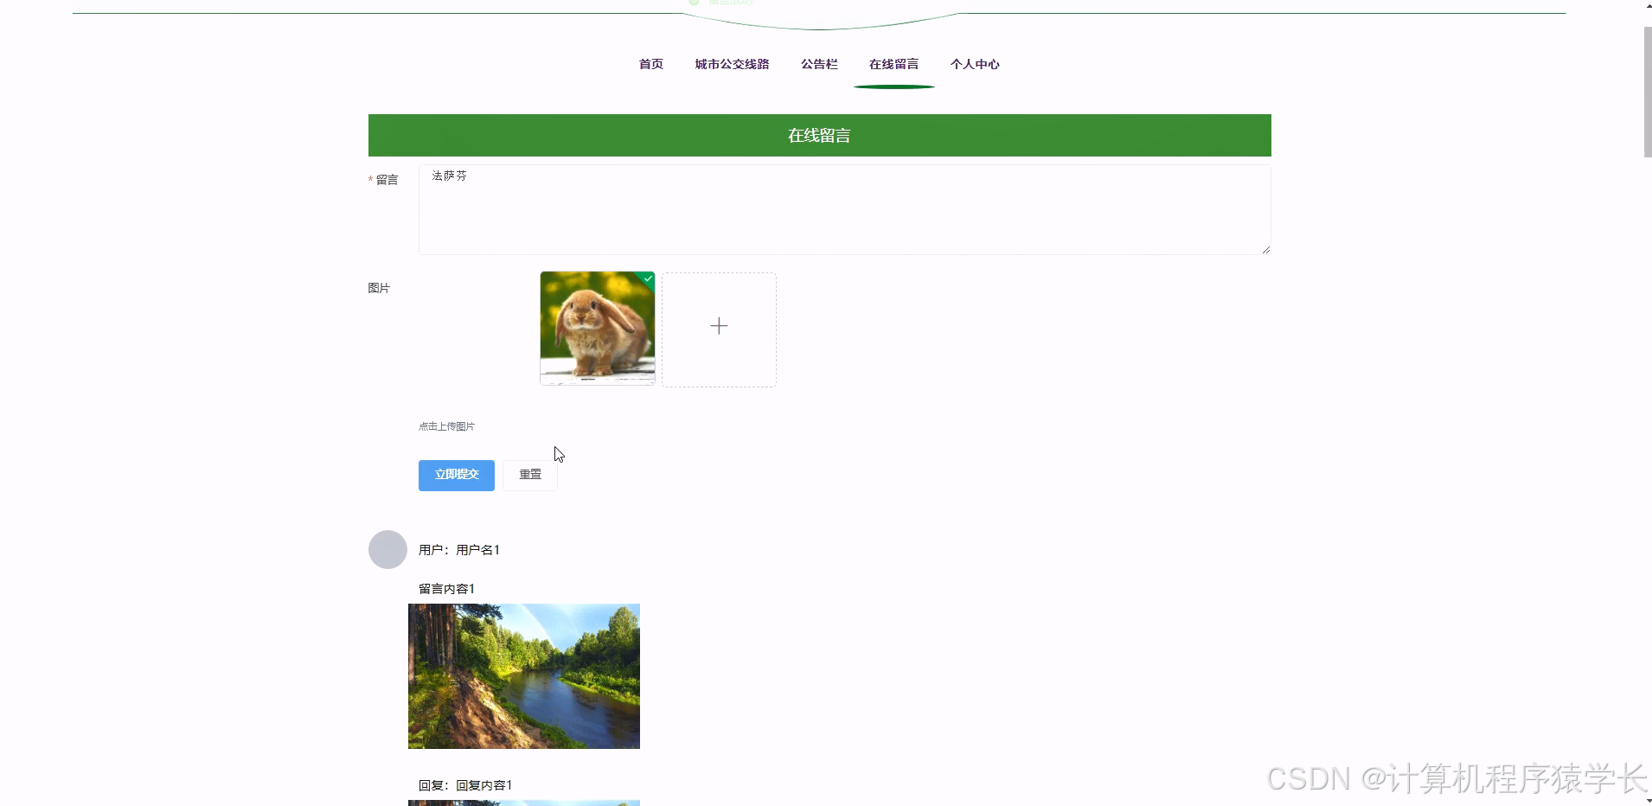The height and width of the screenshot is (806, 1652).
Task: Click the text 留言内容1
Action: [x=446, y=589]
